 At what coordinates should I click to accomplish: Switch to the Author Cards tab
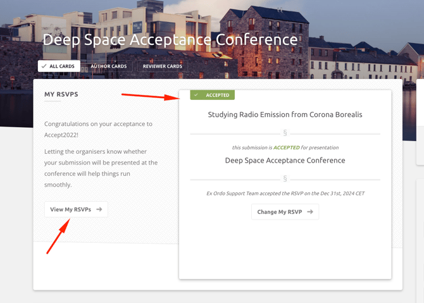point(108,66)
